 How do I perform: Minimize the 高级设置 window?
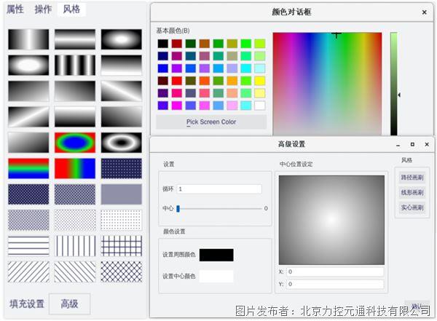(398, 145)
